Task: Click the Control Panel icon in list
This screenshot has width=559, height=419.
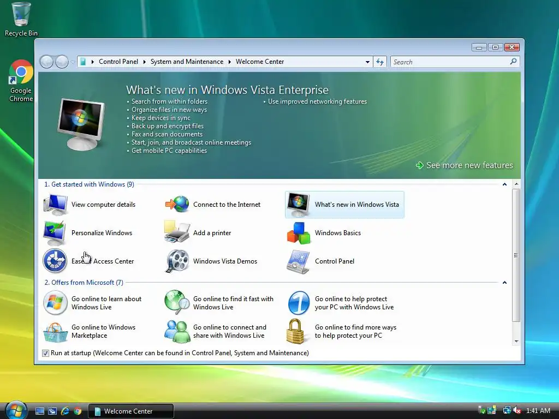Action: point(299,261)
